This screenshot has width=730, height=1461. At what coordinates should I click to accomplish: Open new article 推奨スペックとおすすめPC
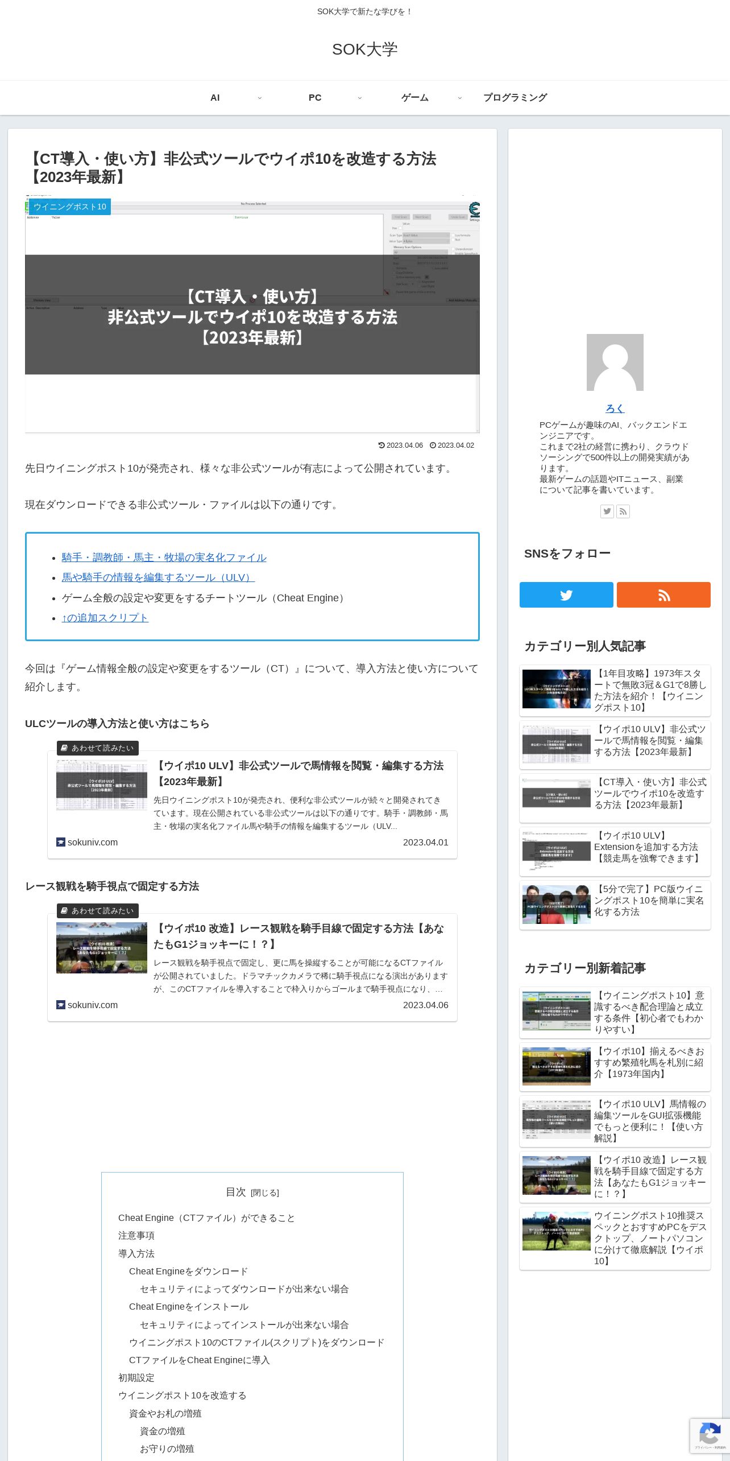tap(615, 1239)
